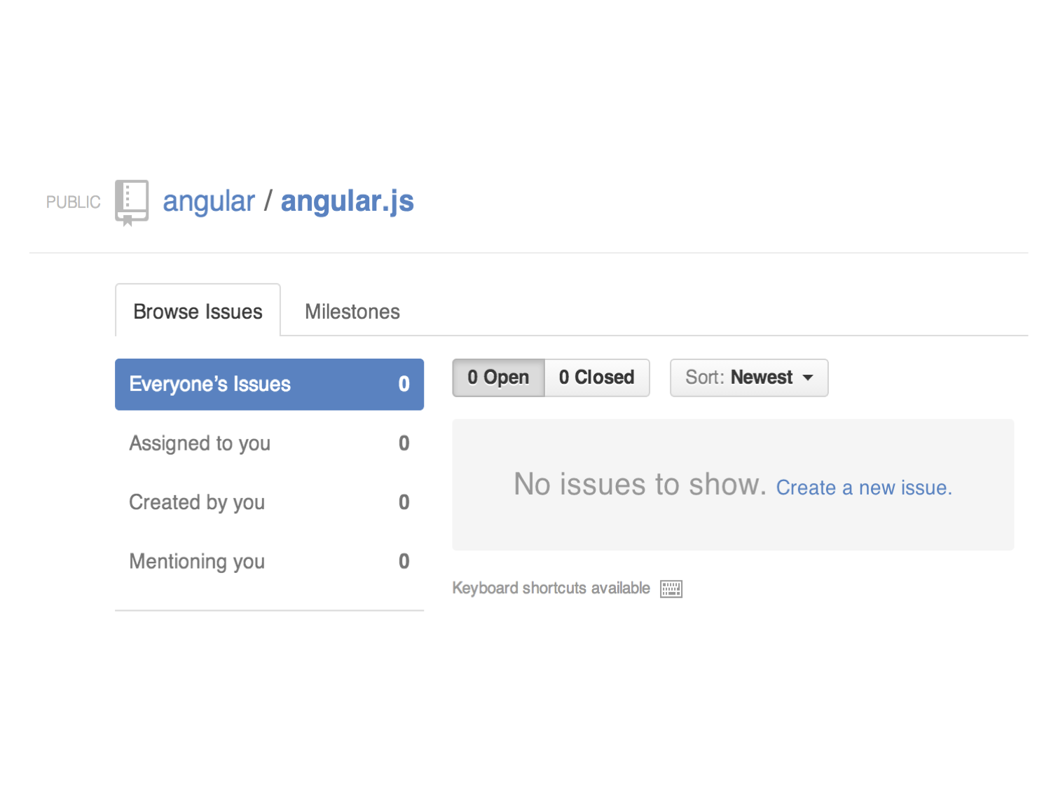
Task: Open the angular owner link
Action: [x=209, y=202]
